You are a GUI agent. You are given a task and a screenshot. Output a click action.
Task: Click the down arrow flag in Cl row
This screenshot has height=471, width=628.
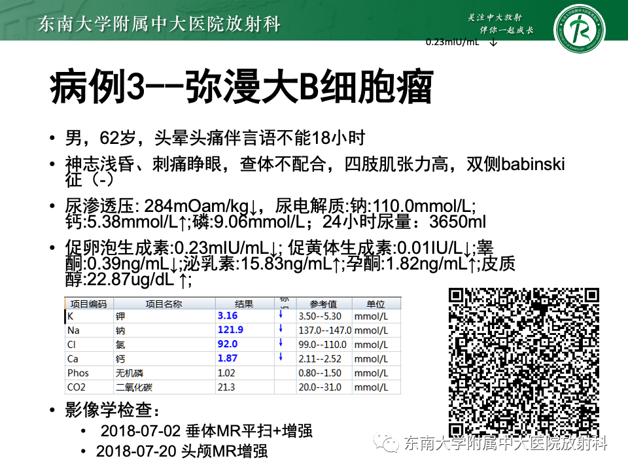281,343
